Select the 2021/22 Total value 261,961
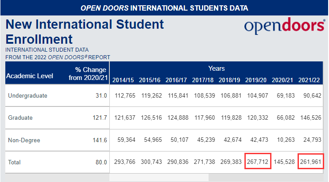329x182 pixels. click(x=311, y=162)
